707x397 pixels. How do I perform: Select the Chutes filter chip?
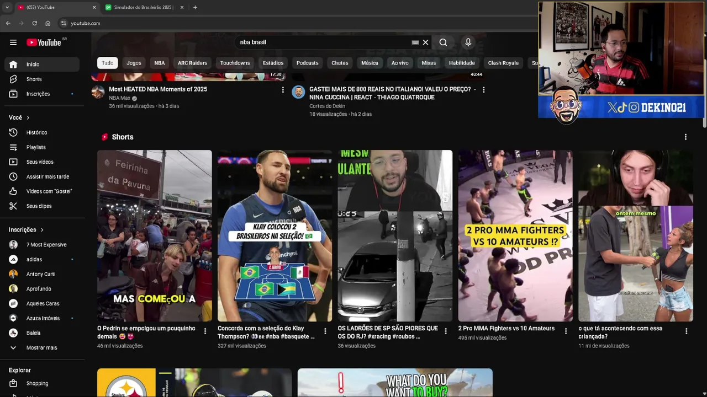[340, 63]
